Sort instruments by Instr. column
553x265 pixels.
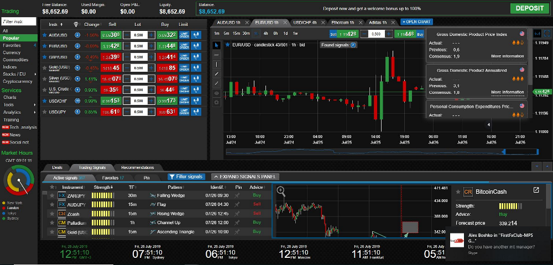[x=55, y=25]
